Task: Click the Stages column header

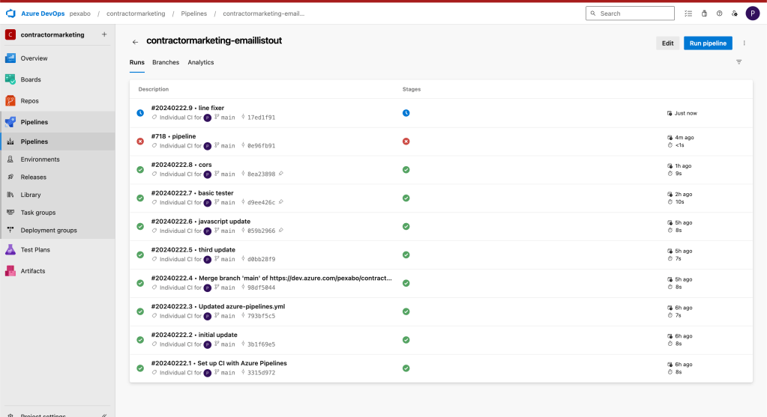Action: point(412,89)
